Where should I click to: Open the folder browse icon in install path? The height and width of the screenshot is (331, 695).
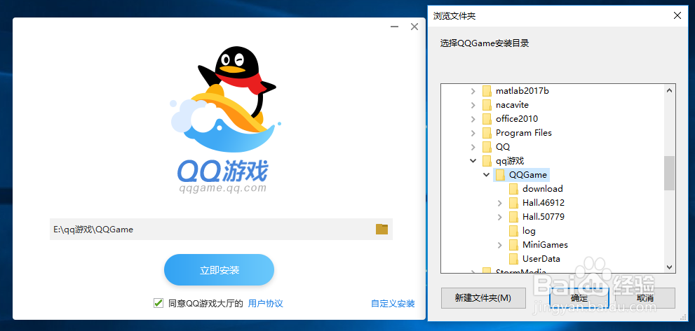tap(382, 230)
